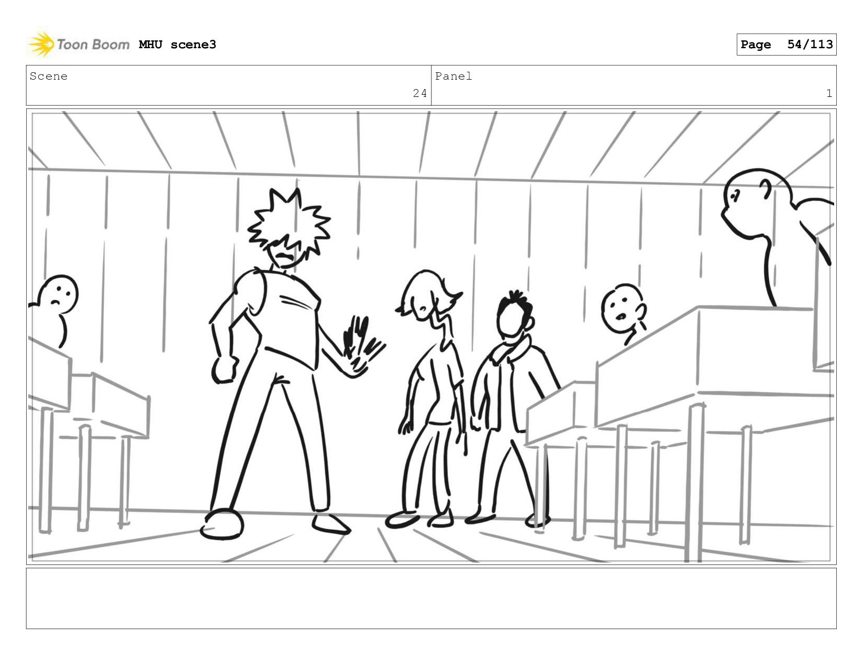
Task: Click the 'Panel' label
Action: click(454, 76)
